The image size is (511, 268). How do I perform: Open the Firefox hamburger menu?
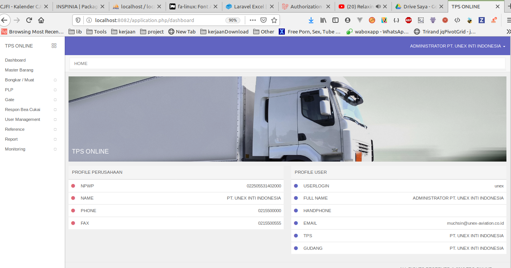click(509, 20)
